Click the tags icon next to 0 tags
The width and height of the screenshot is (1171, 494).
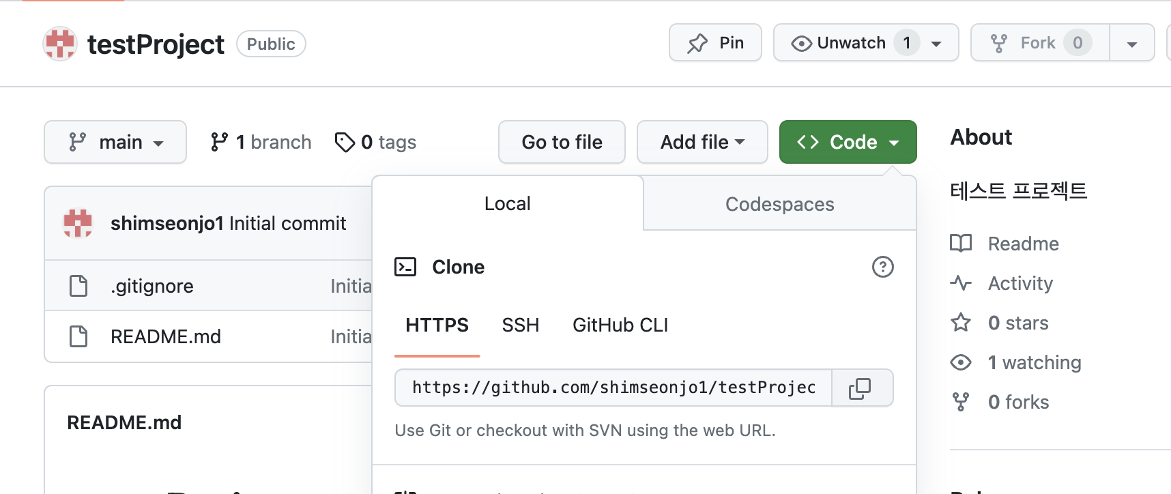344,142
